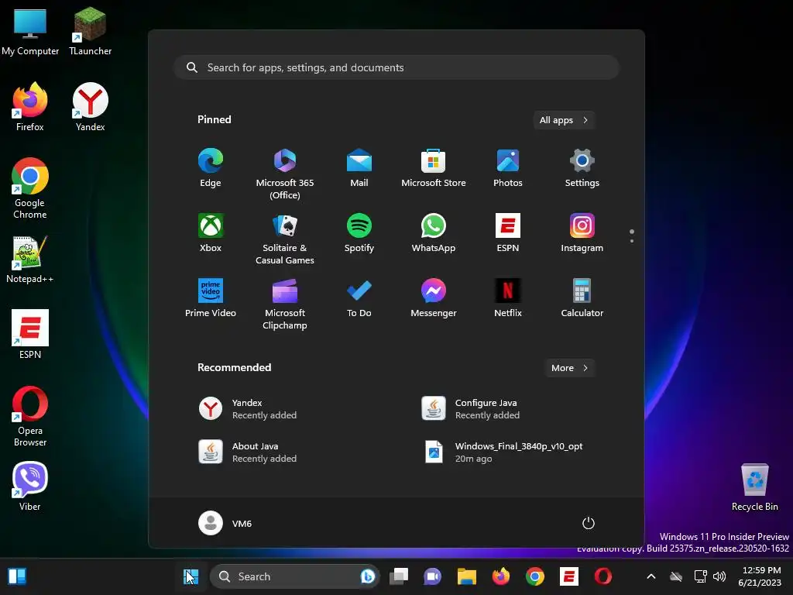Select Firefox desktop shortcut
Screen dimensions: 793x595
tap(30, 107)
